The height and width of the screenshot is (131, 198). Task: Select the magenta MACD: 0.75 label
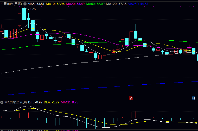69,102
